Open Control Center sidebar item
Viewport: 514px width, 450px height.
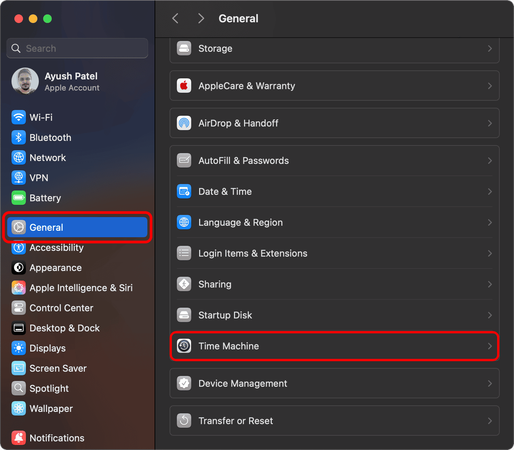tap(61, 308)
